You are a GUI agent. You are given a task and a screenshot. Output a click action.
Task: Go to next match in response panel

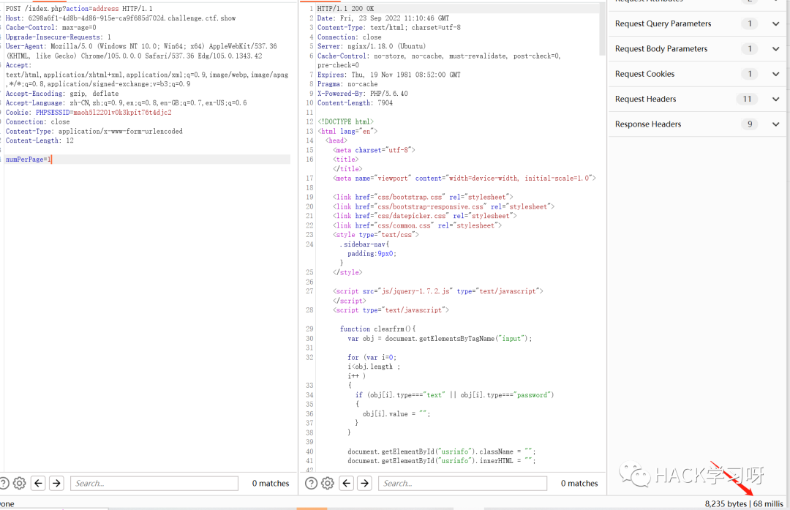click(x=365, y=483)
